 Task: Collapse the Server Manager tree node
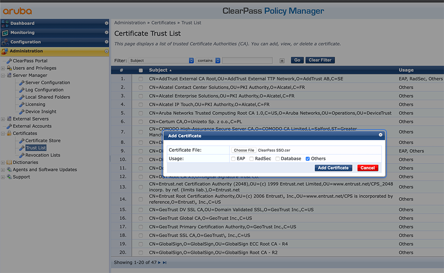pyautogui.click(x=3, y=75)
